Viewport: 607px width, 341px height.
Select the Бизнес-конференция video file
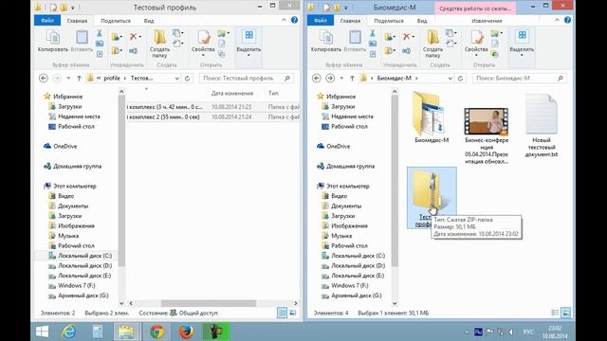(x=487, y=135)
